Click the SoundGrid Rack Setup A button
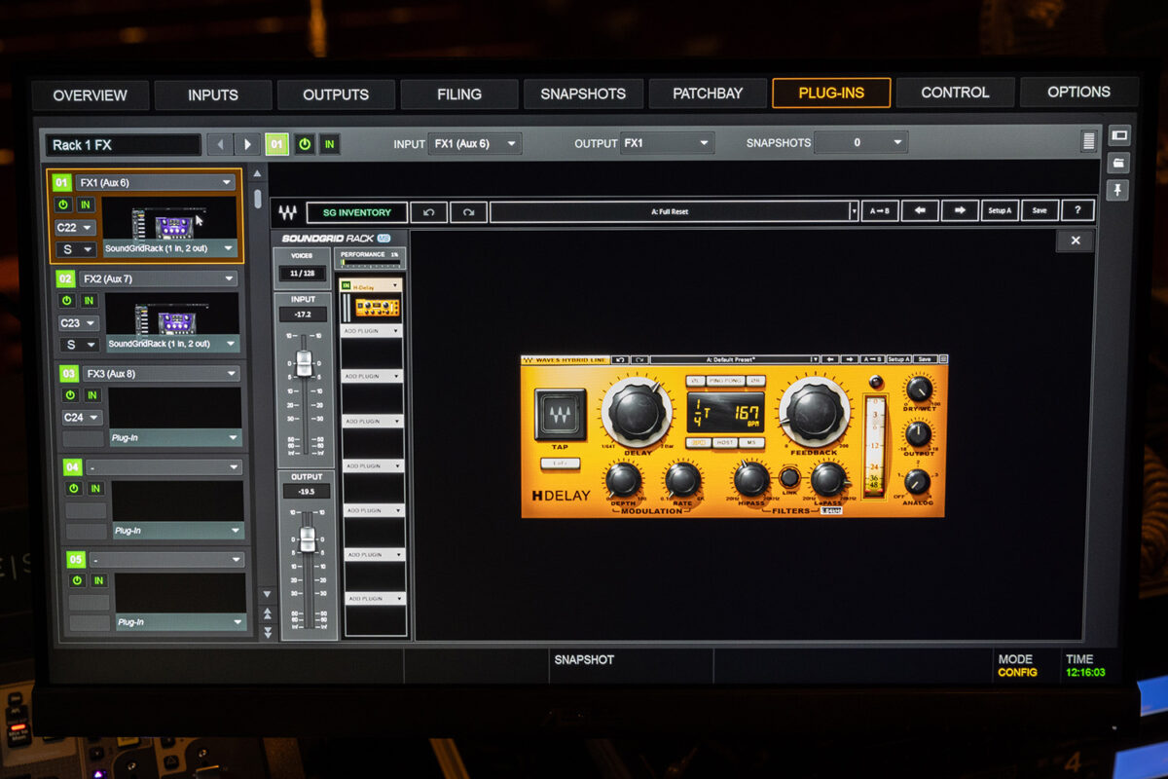Image resolution: width=1168 pixels, height=779 pixels. coord(1000,210)
